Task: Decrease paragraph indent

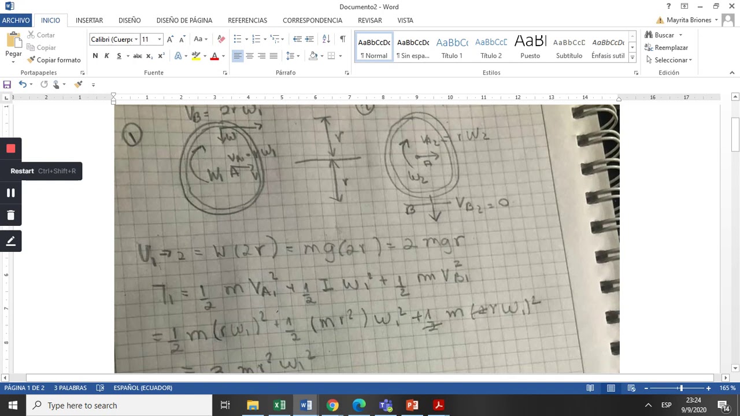Action: click(297, 39)
